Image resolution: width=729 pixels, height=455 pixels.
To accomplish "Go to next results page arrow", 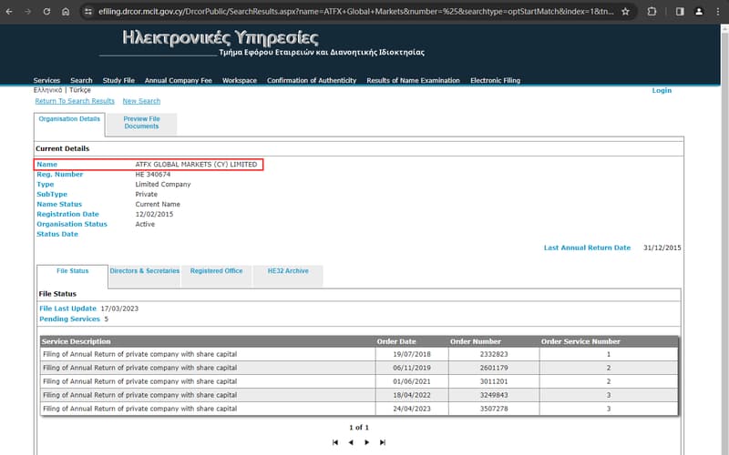I will [367, 442].
